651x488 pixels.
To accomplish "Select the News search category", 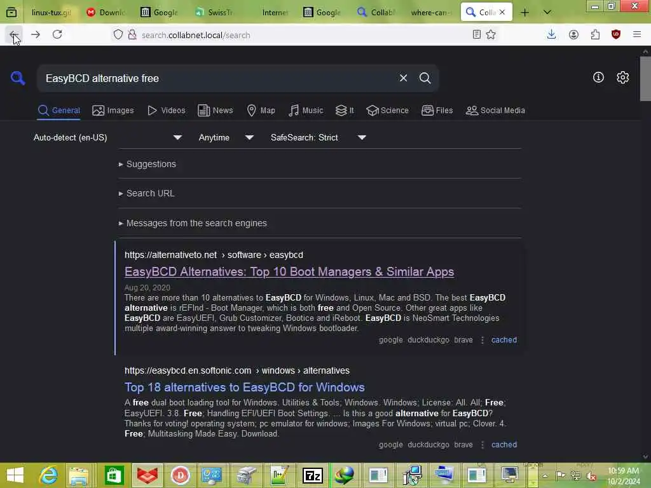I will pyautogui.click(x=215, y=111).
